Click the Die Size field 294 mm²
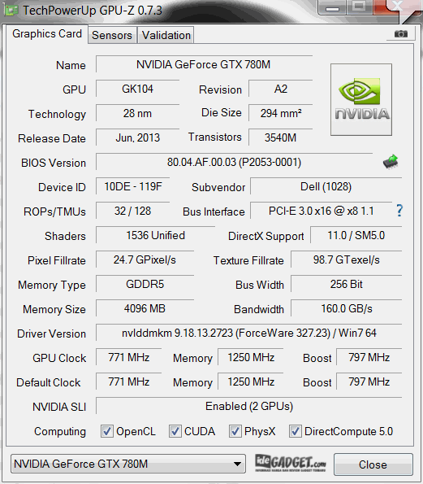 pos(280,113)
